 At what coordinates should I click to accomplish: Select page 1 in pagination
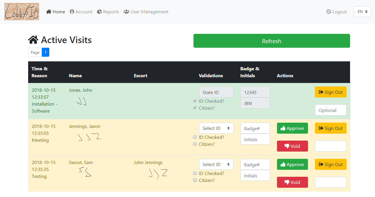coord(46,52)
